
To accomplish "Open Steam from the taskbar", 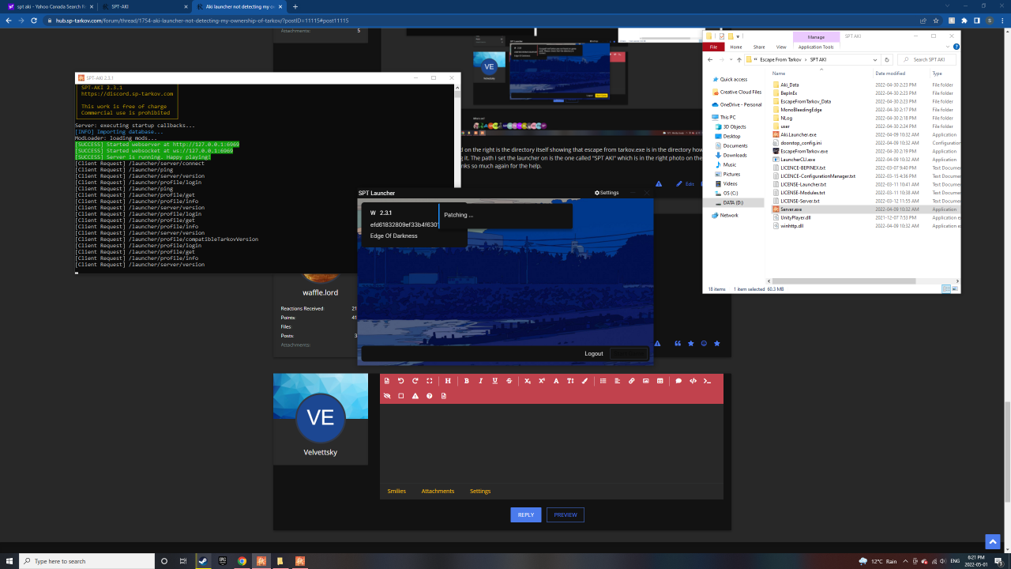I will coord(201,561).
